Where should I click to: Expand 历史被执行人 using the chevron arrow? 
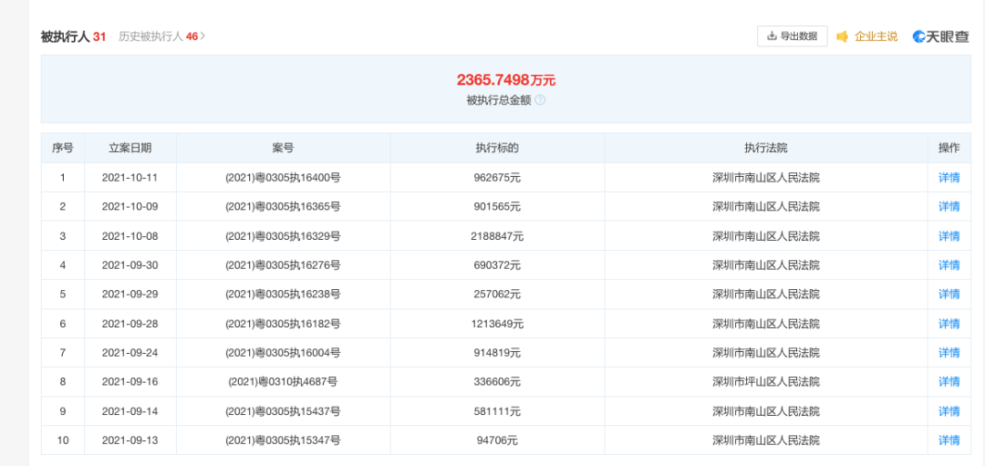tap(203, 36)
